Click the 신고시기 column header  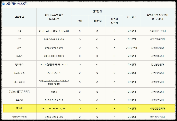pos(132,17)
